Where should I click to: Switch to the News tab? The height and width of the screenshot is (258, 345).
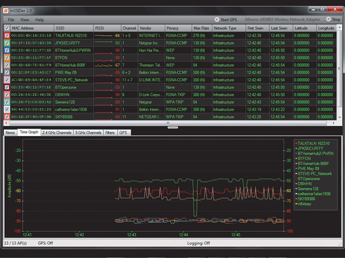[9, 132]
